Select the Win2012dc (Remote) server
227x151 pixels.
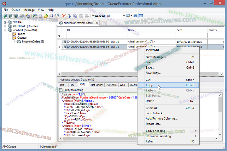(x=25, y=26)
